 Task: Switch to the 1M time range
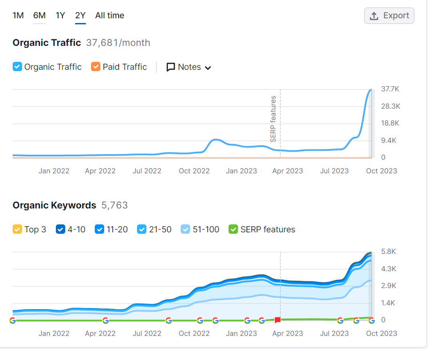[x=18, y=15]
